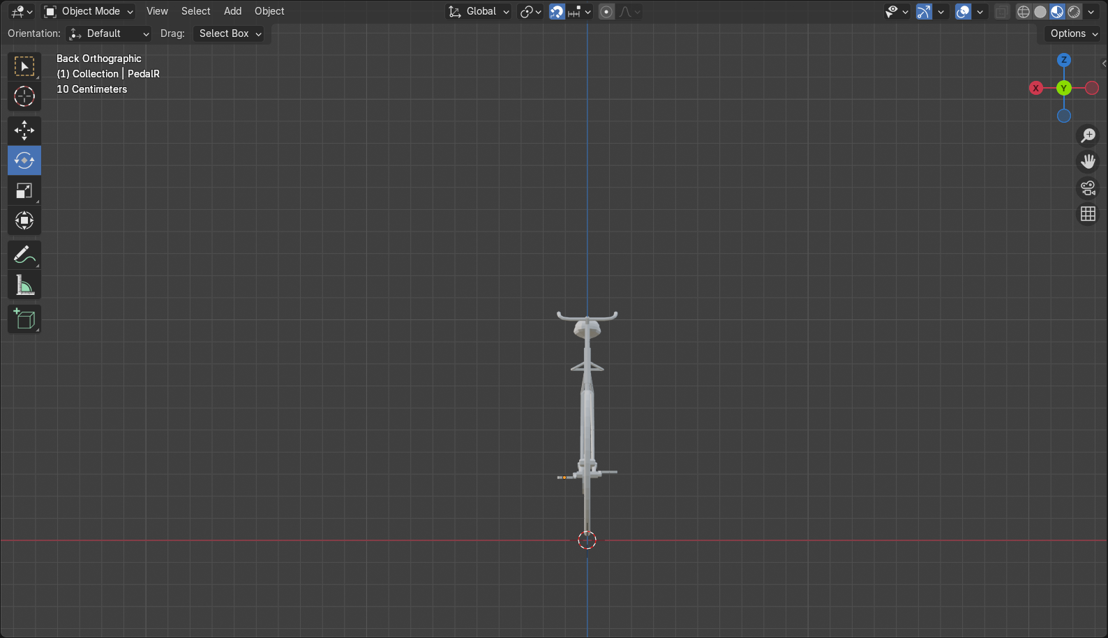
Task: Toggle show gizmos button
Action: tap(924, 11)
